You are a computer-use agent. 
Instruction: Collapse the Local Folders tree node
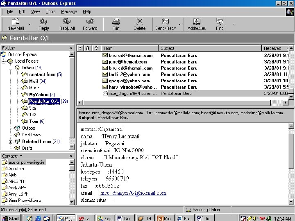tap(4, 61)
